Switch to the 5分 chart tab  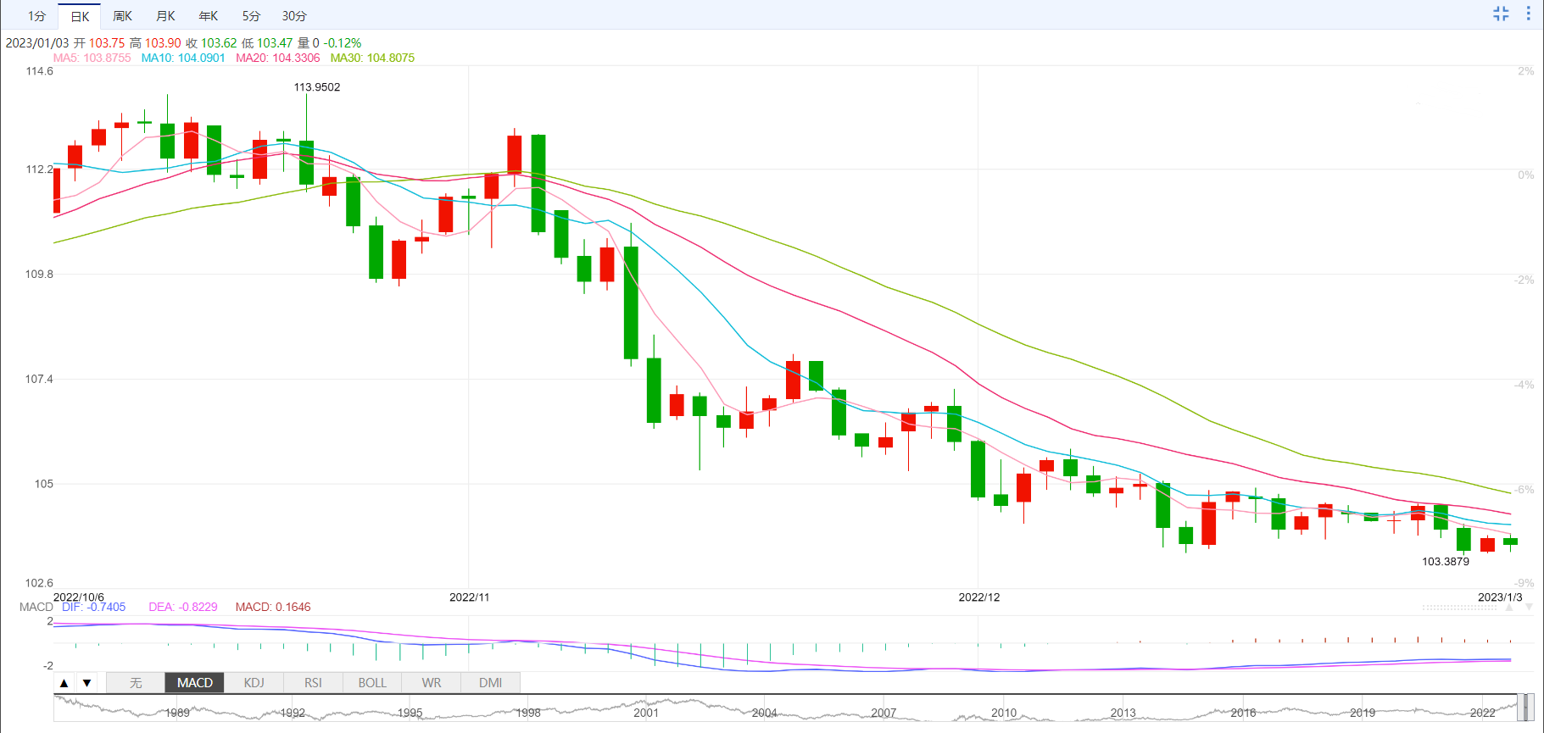pyautogui.click(x=251, y=16)
